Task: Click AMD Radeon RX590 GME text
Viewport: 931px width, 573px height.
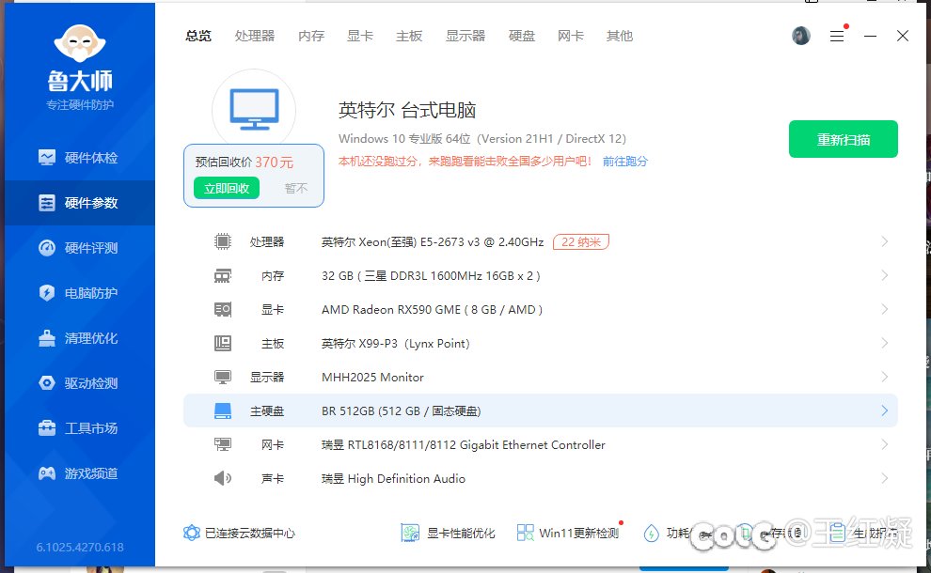Action: tap(432, 310)
